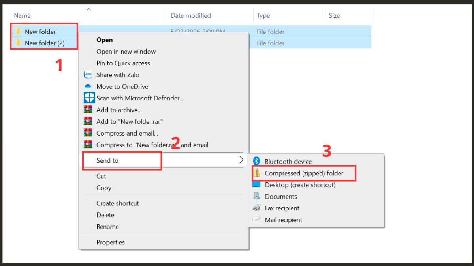Sort by Date modified column header
474x266 pixels.
click(x=191, y=16)
